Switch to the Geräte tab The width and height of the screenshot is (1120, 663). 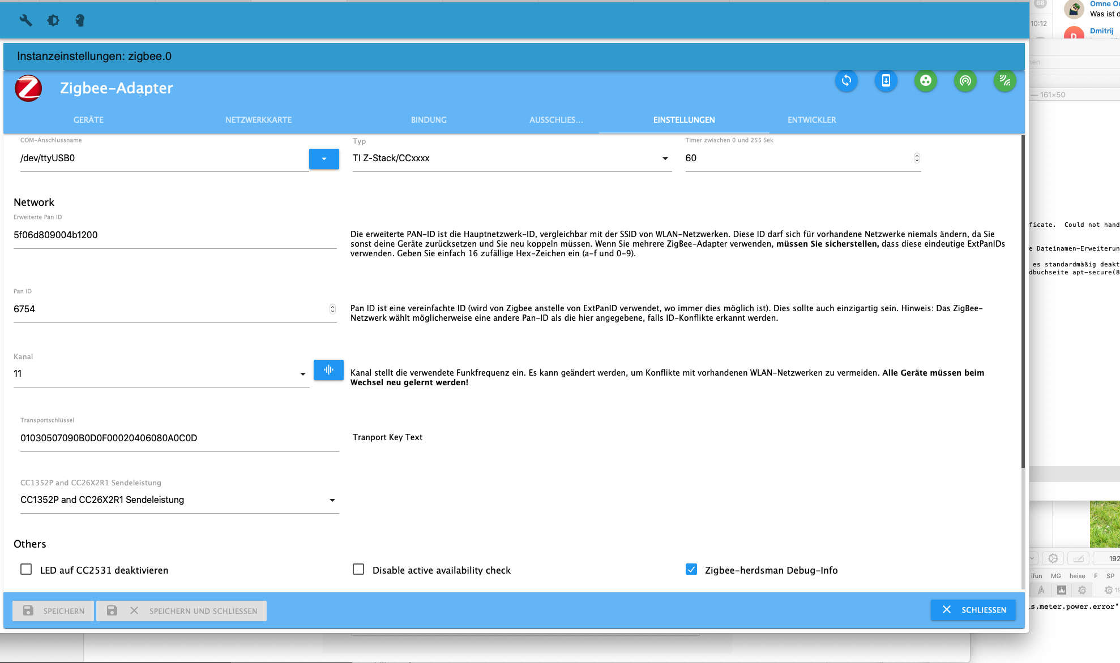(88, 120)
